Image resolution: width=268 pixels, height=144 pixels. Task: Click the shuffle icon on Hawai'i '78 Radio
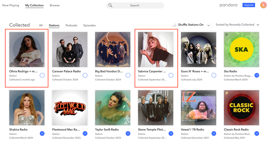214,134
